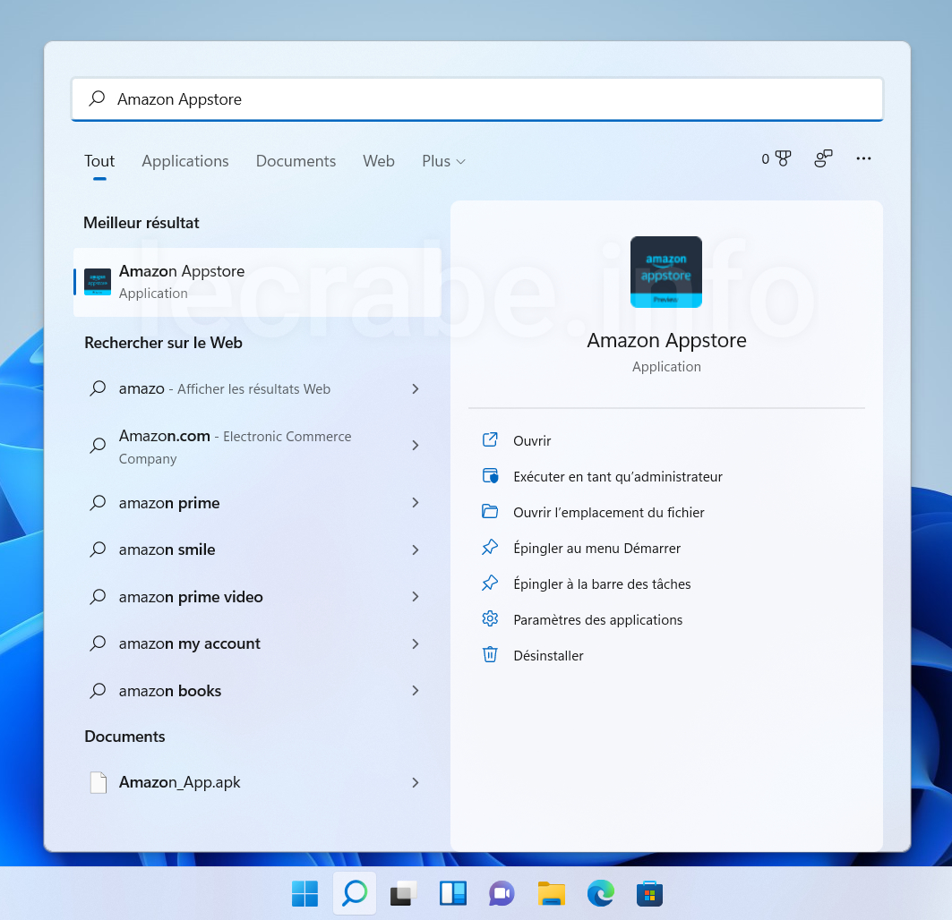952x920 pixels.
Task: Click the search field magnifier icon
Action: coord(97,98)
